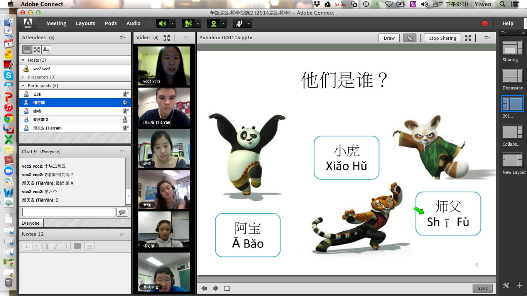This screenshot has width=527, height=296.
Task: Add a new layout with plus icon
Action: point(519,286)
